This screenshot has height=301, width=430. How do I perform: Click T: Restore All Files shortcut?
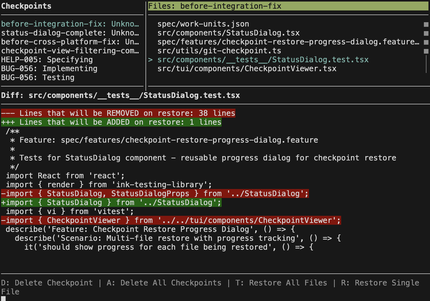point(281,283)
